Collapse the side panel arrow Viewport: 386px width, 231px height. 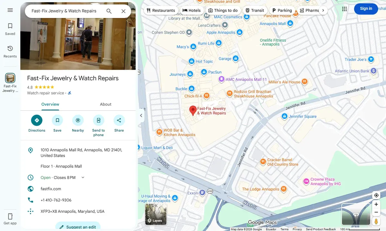(x=141, y=116)
